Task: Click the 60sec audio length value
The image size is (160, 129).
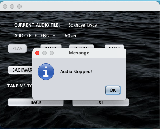Action: pos(71,36)
